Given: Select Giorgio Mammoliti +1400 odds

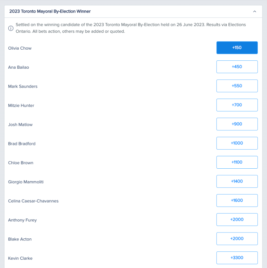Looking at the screenshot, I should [x=237, y=181].
